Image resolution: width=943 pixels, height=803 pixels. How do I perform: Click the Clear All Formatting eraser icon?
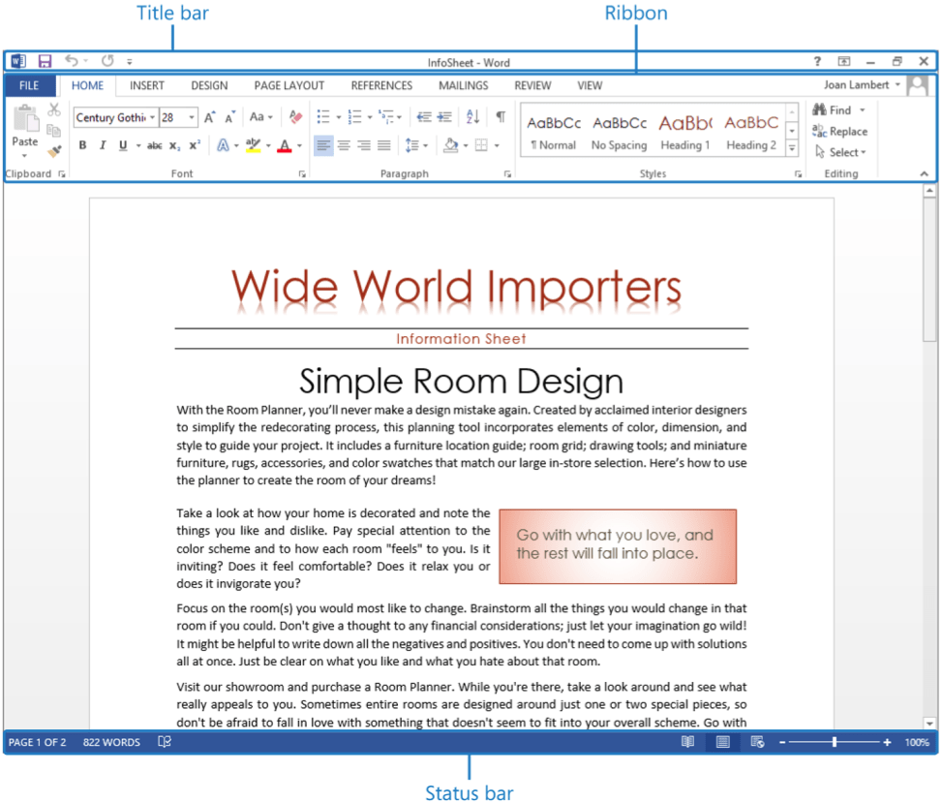tap(296, 117)
